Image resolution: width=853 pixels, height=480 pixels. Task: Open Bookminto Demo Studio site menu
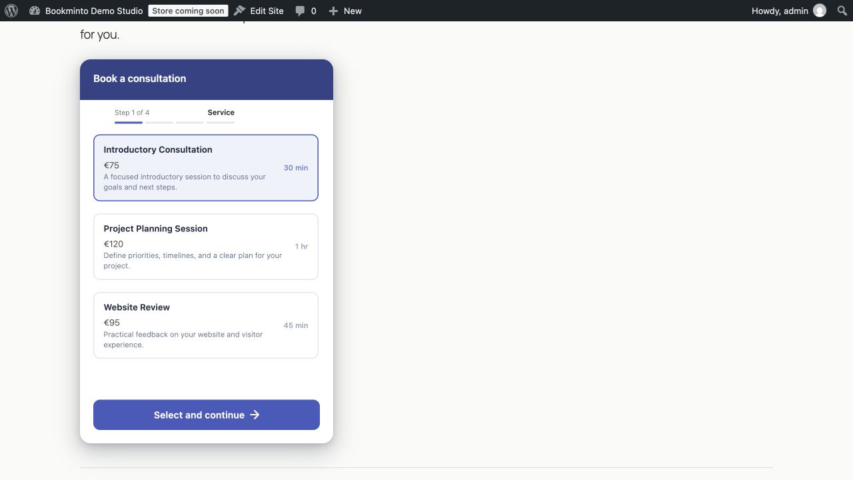[86, 11]
